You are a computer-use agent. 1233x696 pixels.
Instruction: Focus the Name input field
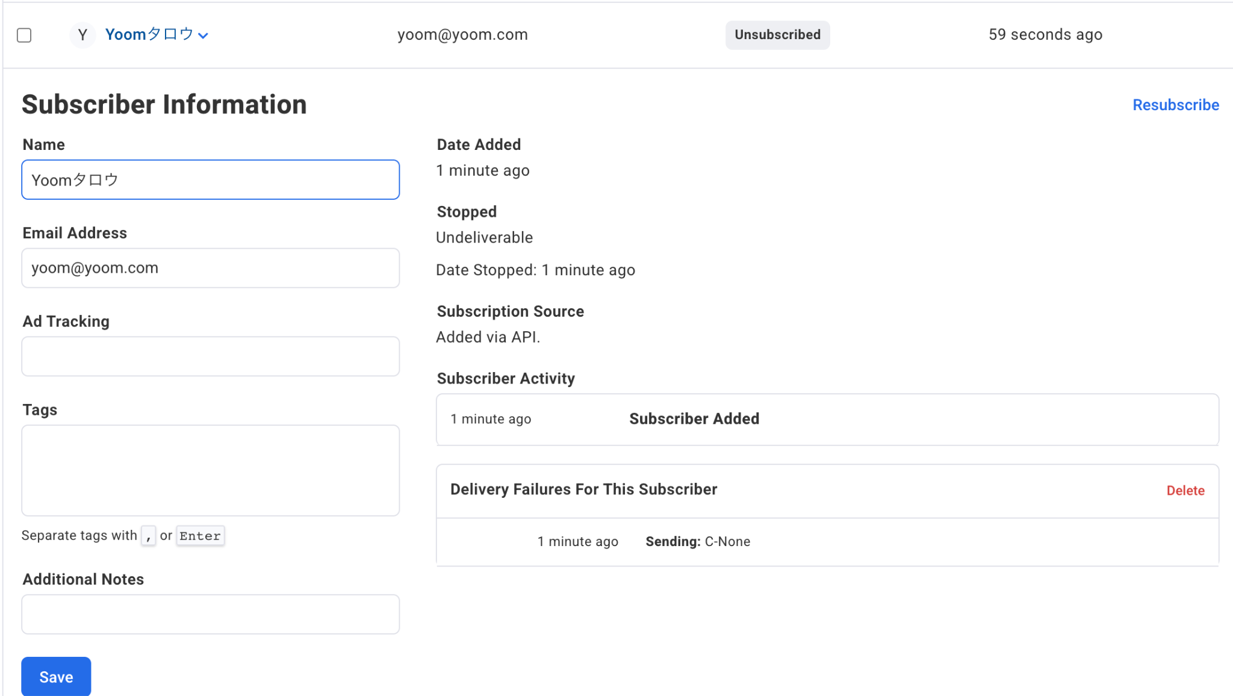[x=210, y=179]
